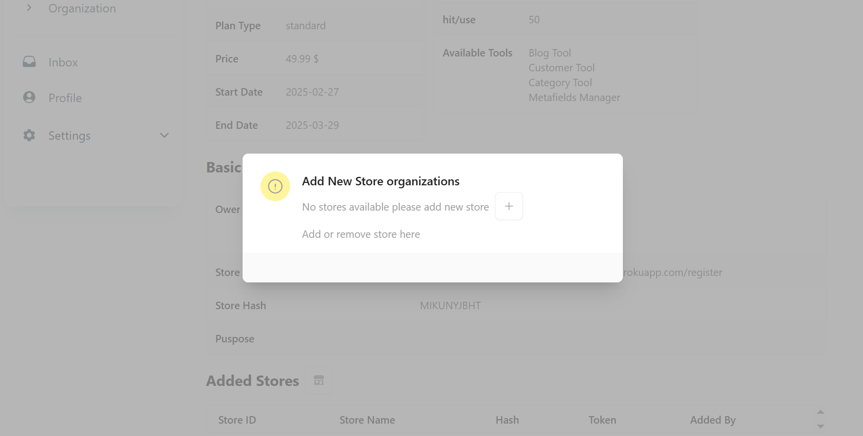Click the Metafields Manager entry
This screenshot has width=863, height=436.
(574, 98)
